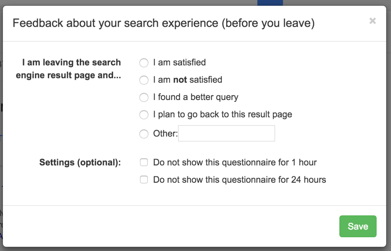Click the "I am leaving the search engine" label
The width and height of the screenshot is (391, 251).
point(71,69)
